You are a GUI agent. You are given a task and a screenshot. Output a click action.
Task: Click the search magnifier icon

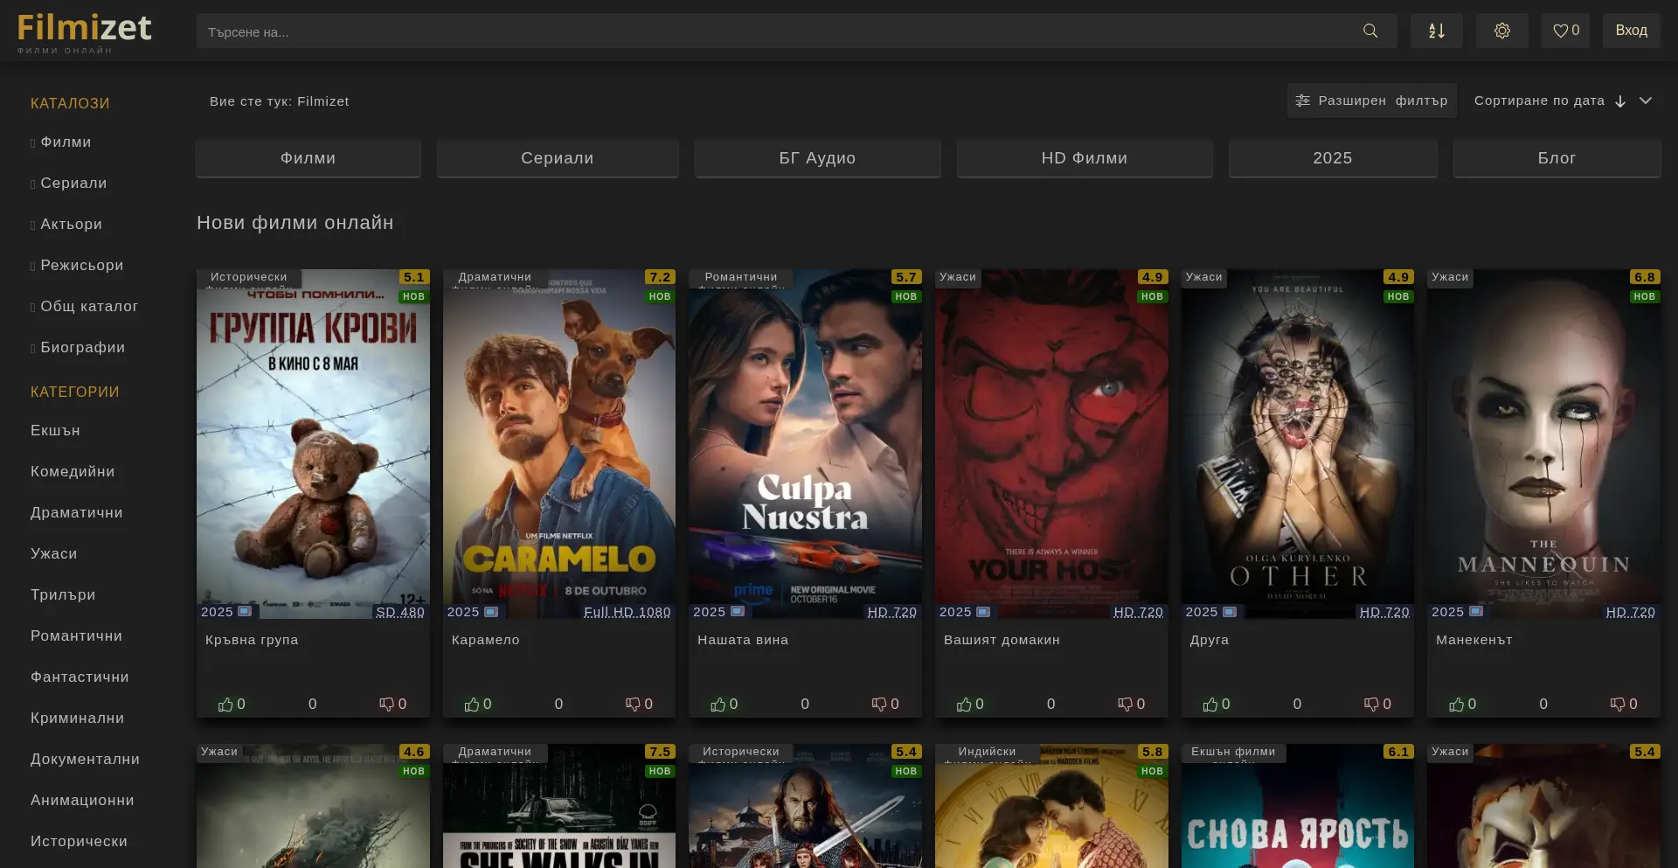point(1369,31)
